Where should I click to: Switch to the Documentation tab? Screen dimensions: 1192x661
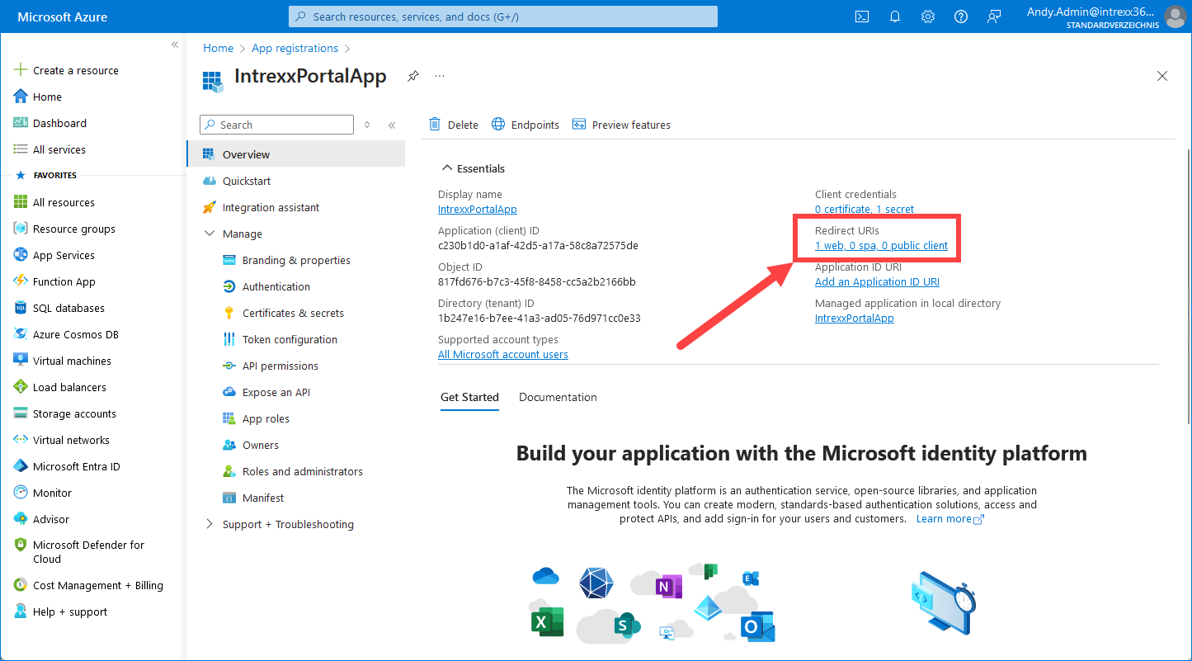(558, 398)
